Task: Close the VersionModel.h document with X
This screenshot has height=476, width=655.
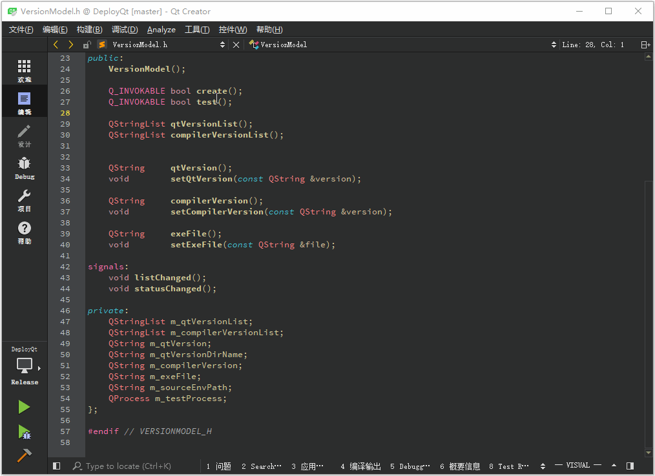Action: pos(236,45)
